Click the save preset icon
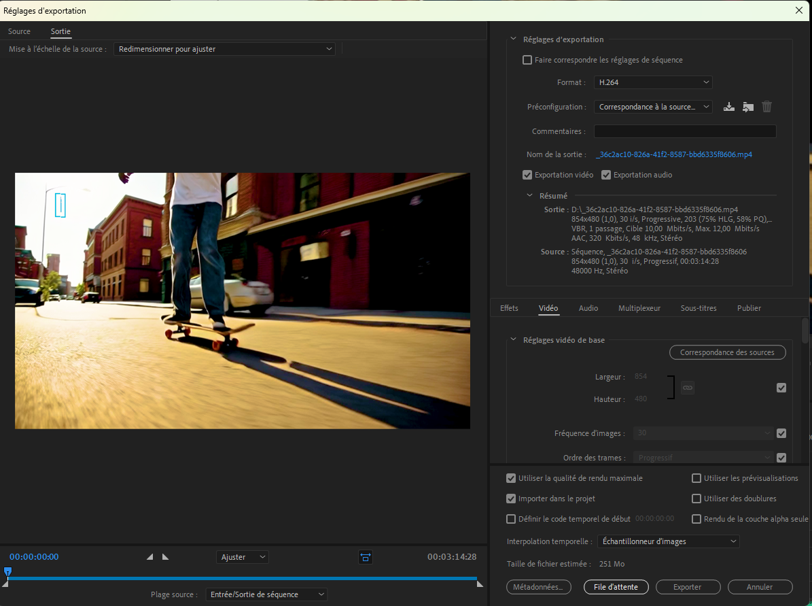This screenshot has width=812, height=606. (x=729, y=107)
